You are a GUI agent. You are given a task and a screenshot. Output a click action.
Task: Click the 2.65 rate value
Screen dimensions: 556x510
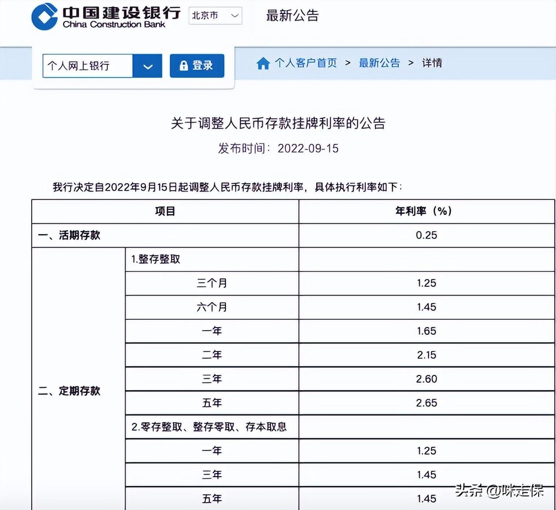coord(427,403)
